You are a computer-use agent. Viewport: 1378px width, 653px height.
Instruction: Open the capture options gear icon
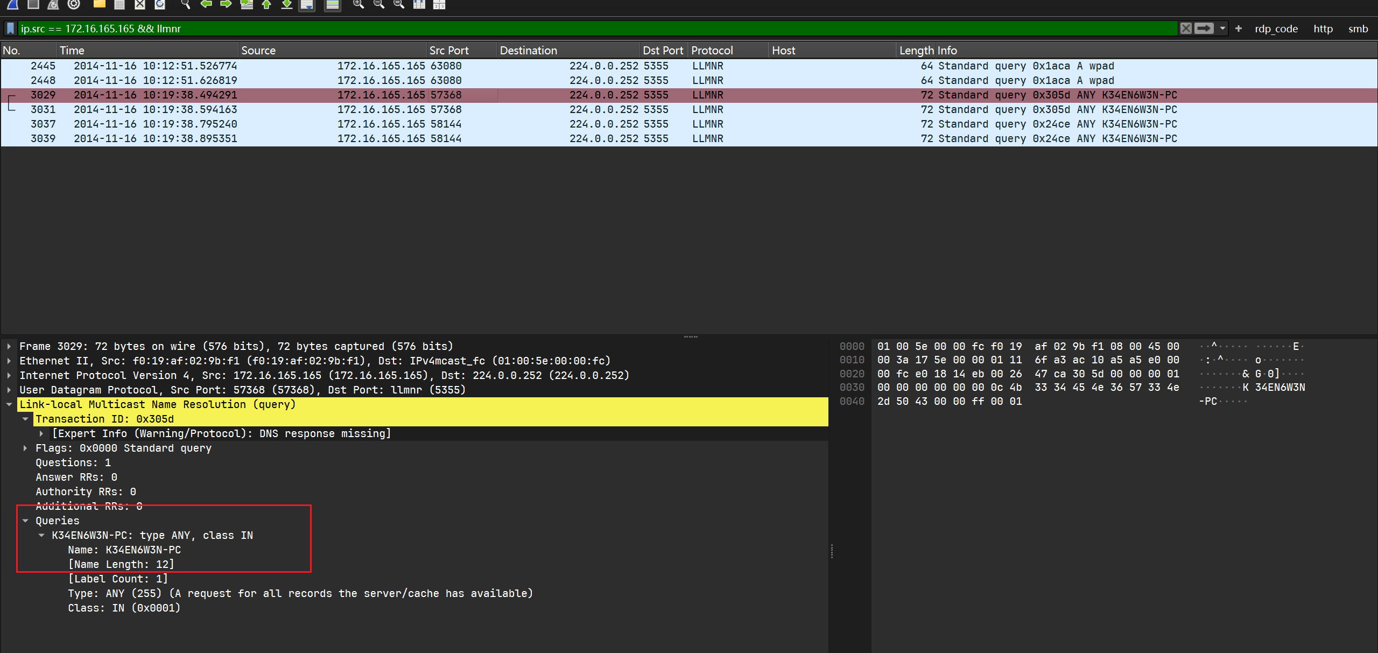[x=74, y=4]
